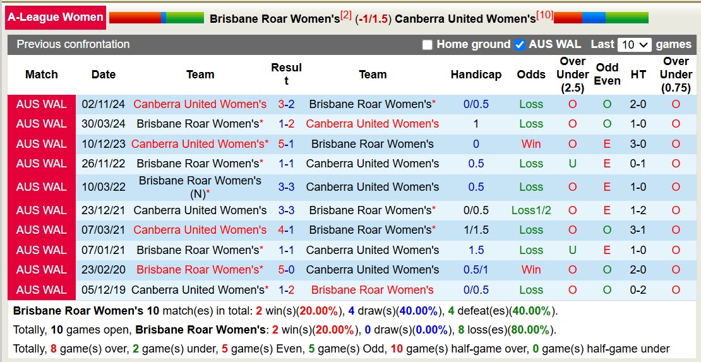
Task: Click Win odds in 10/12/23 row
Action: pyautogui.click(x=531, y=143)
